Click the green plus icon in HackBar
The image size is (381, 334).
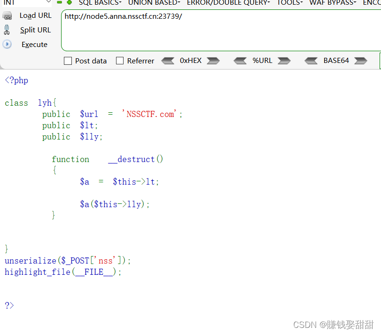(69, 2)
